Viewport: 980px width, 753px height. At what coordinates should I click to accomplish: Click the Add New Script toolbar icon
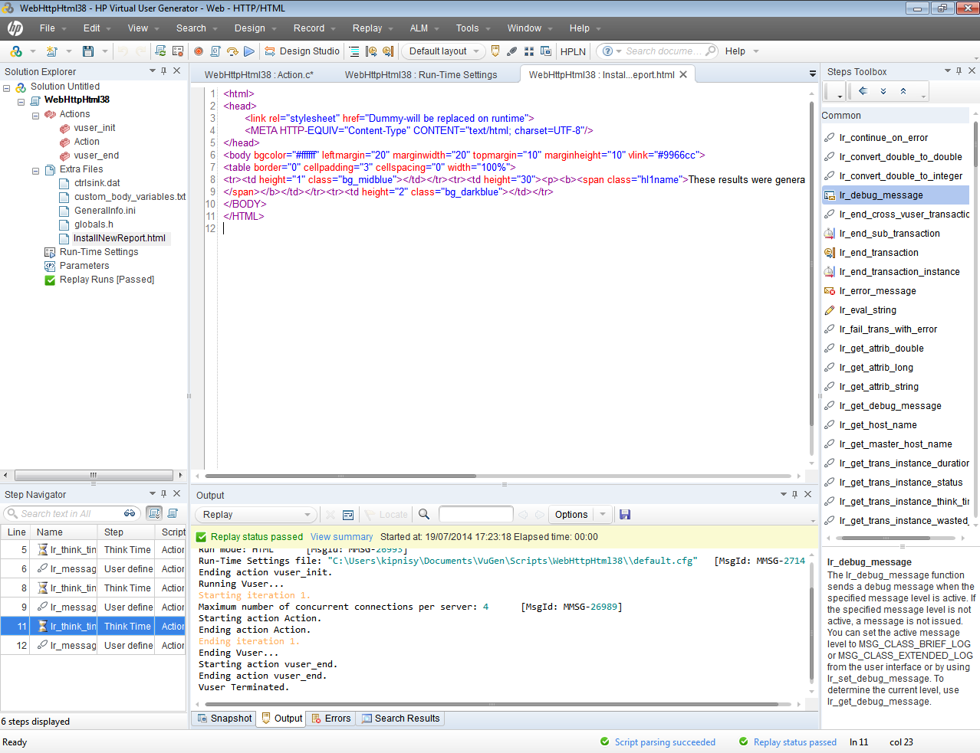click(x=51, y=51)
